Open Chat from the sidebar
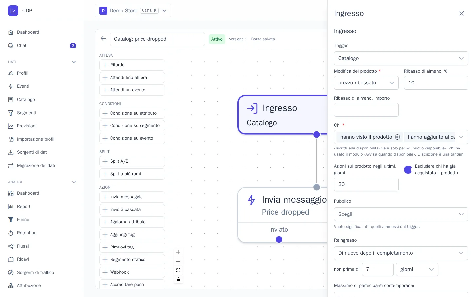This screenshot has height=297, width=475. coord(42,46)
